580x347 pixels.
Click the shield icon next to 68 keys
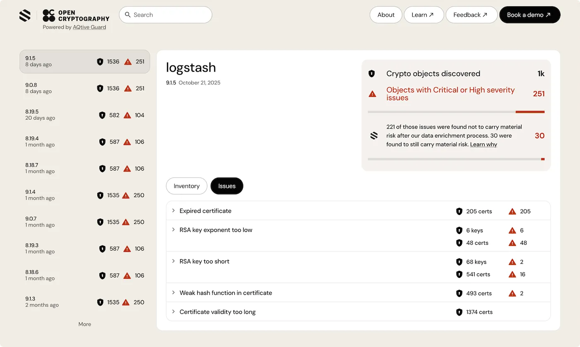click(x=459, y=262)
